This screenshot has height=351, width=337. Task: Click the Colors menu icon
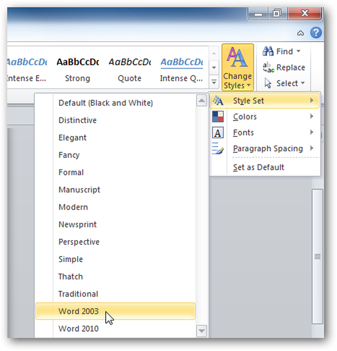pyautogui.click(x=218, y=117)
